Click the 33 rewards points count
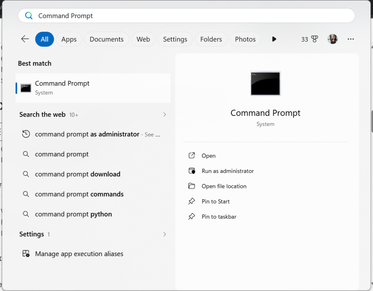 (305, 39)
